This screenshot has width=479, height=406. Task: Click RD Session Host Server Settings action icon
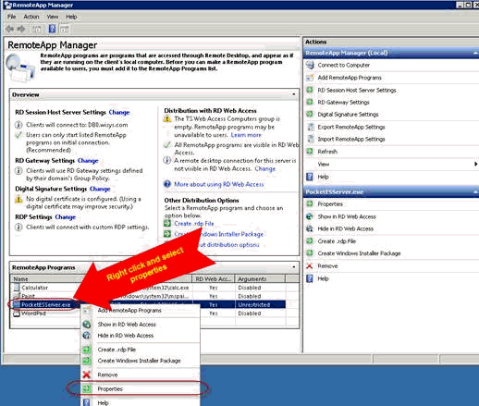[310, 90]
